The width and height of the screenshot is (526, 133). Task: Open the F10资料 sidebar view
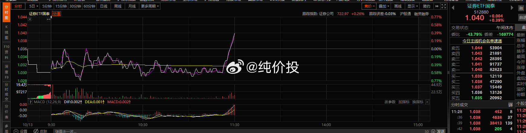tap(6, 52)
